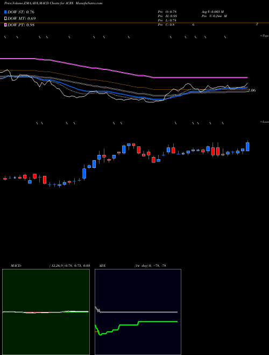Click the blue DOW ST legend swatch
Image resolution: width=269 pixels, height=355 pixels.
[x=6, y=12]
